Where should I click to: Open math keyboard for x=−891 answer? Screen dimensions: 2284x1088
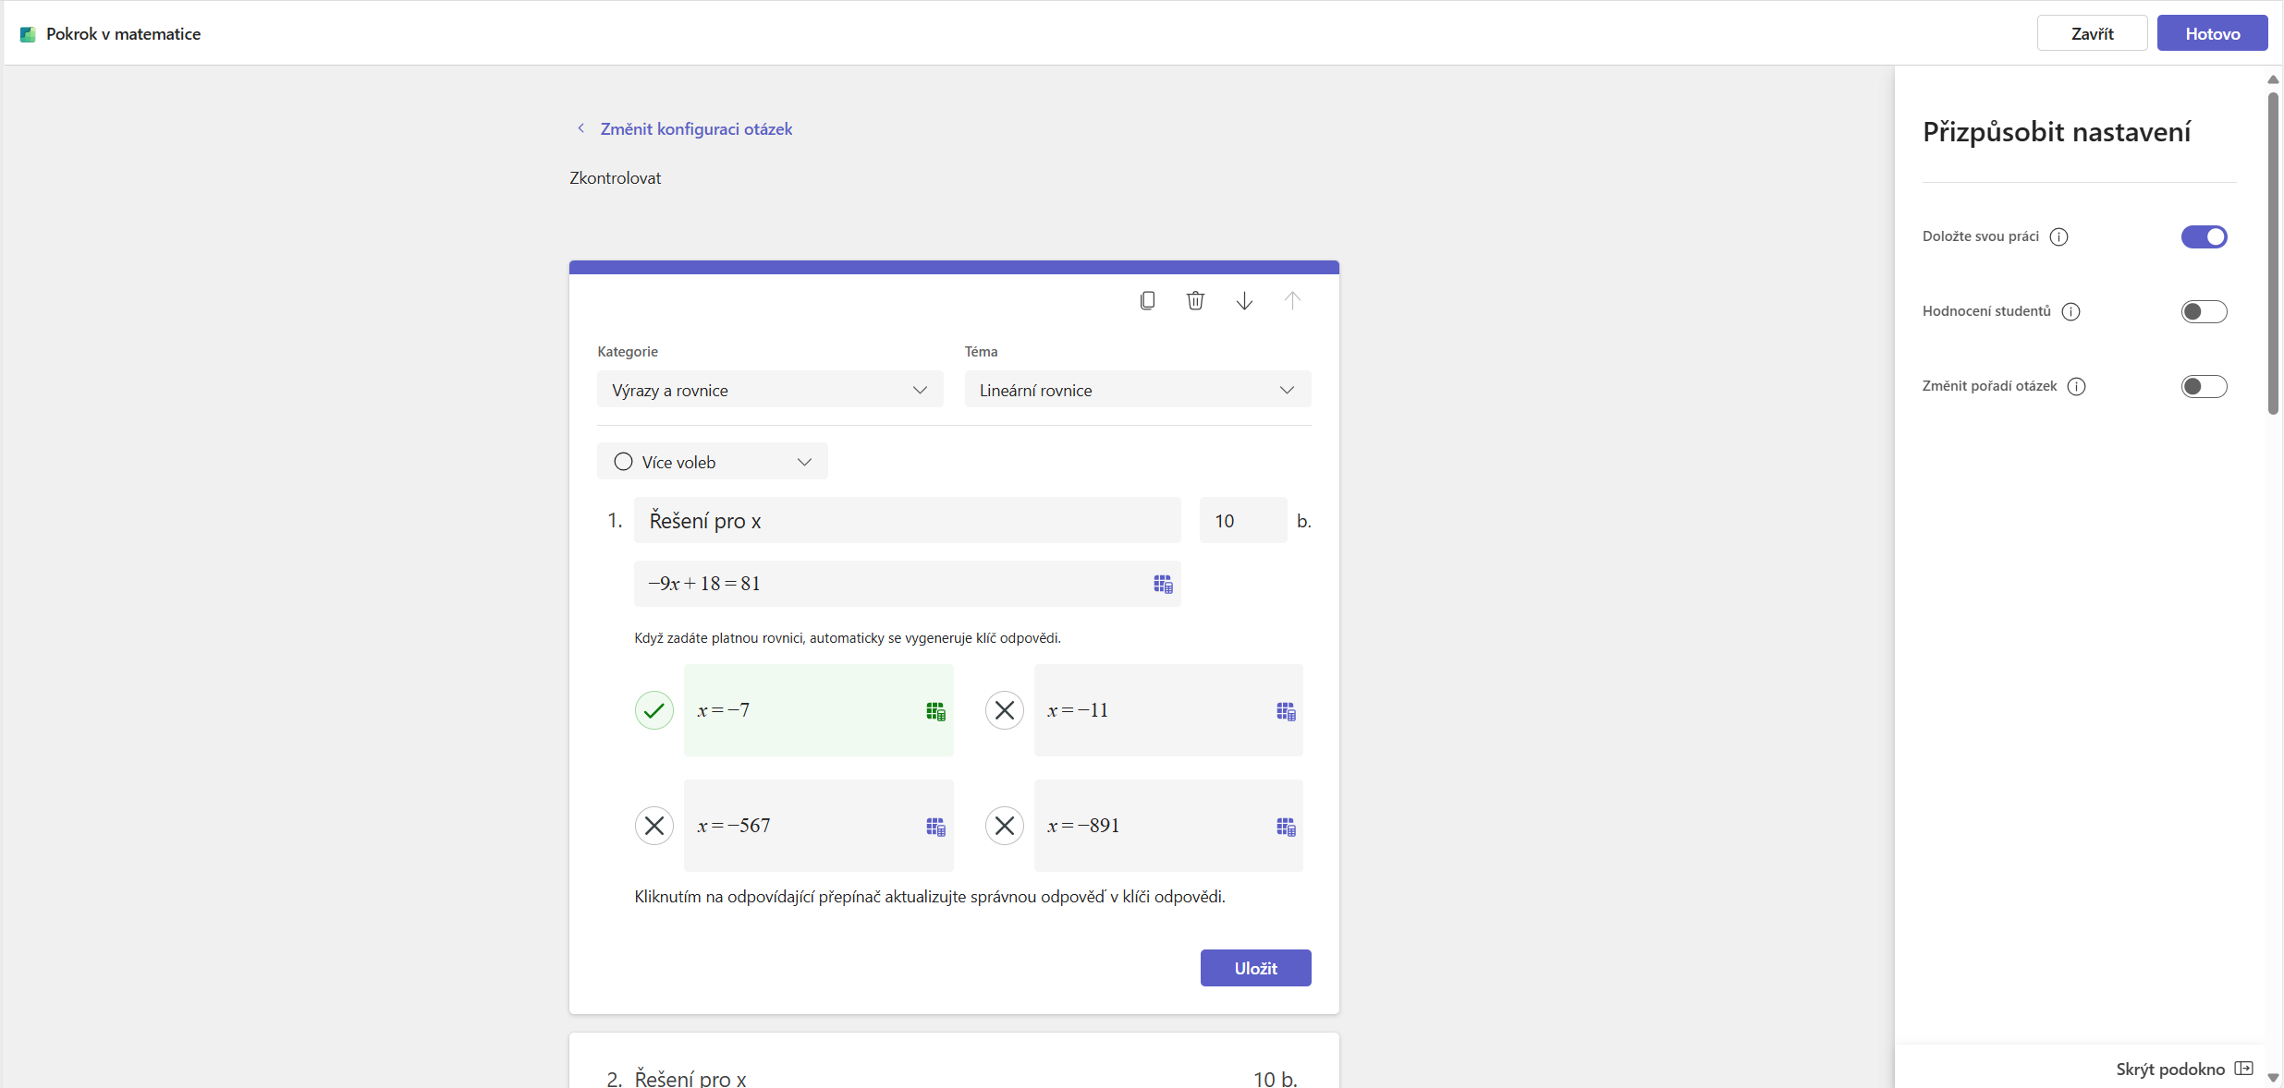(x=1286, y=827)
